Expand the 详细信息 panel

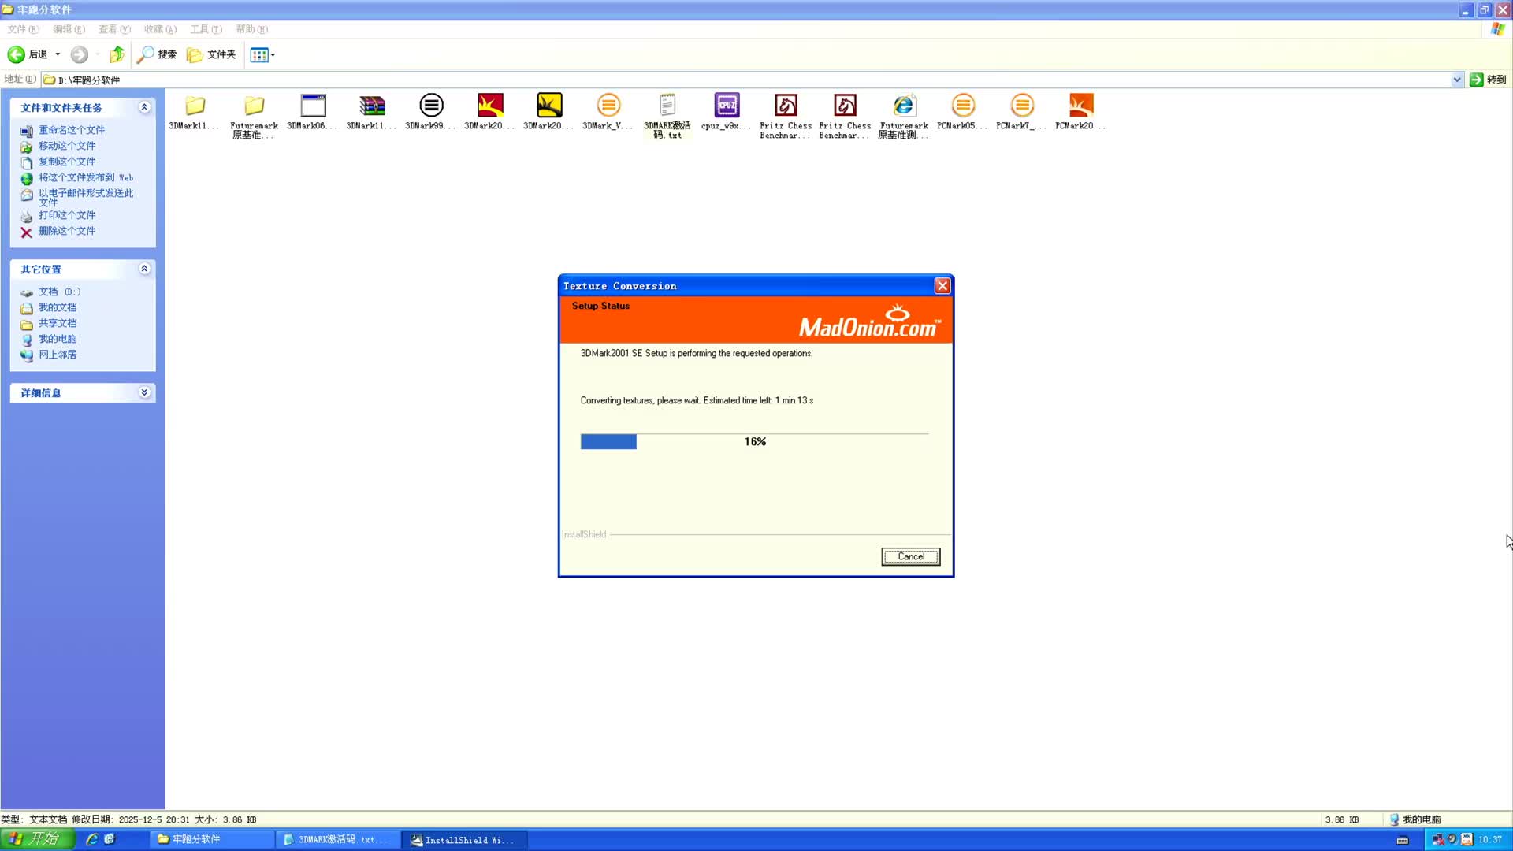(144, 392)
